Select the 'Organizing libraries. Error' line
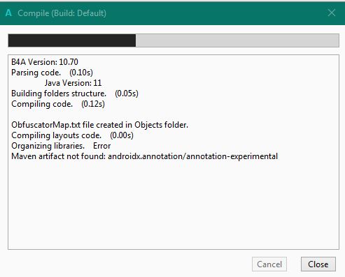This screenshot has height=277, width=345. [61, 146]
